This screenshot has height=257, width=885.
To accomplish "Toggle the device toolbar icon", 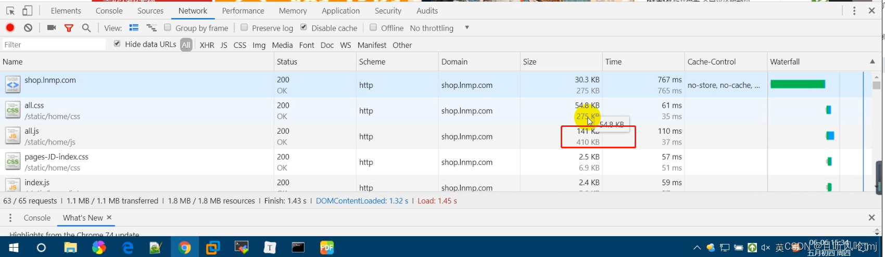I will [x=27, y=10].
